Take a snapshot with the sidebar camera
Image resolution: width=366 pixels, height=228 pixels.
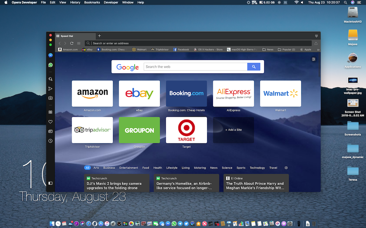click(x=50, y=98)
